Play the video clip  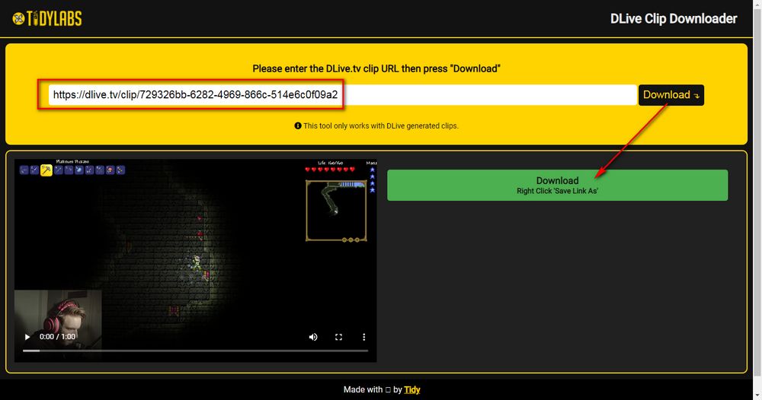pyautogui.click(x=27, y=336)
